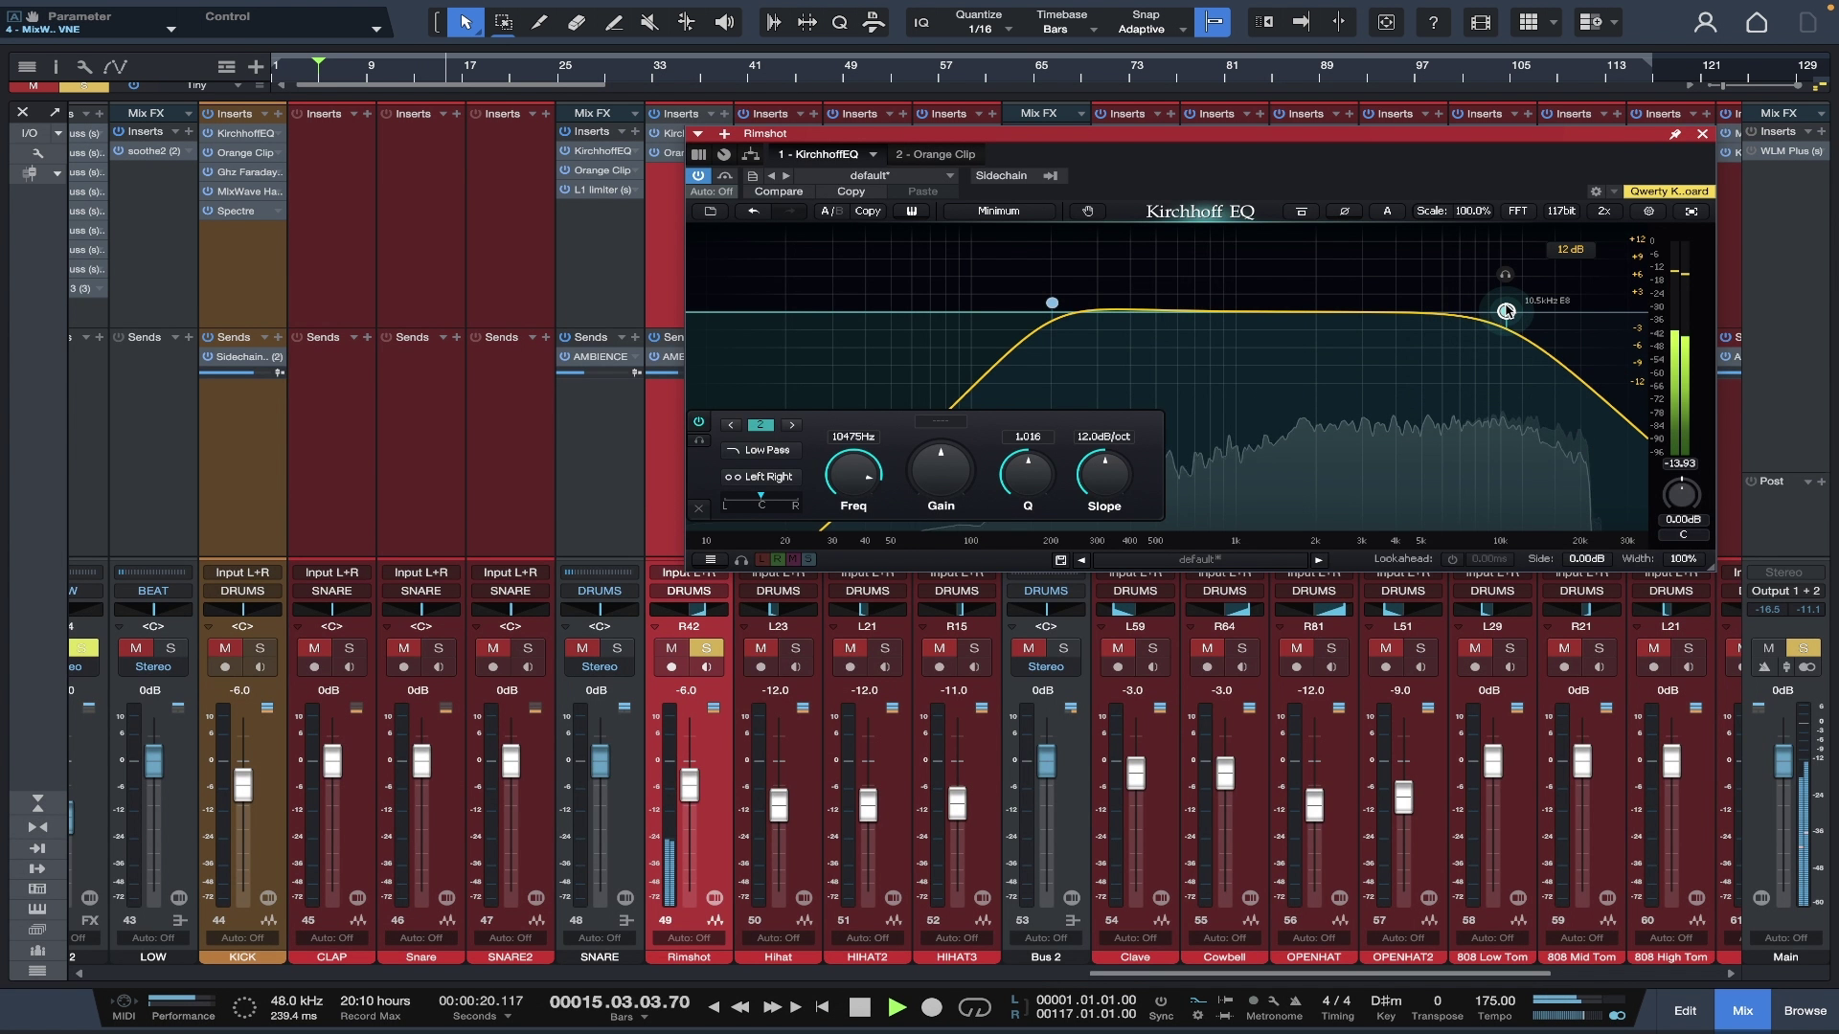Switch to the Orange Clip plugin tab
Image resolution: width=1839 pixels, height=1034 pixels.
[935, 154]
